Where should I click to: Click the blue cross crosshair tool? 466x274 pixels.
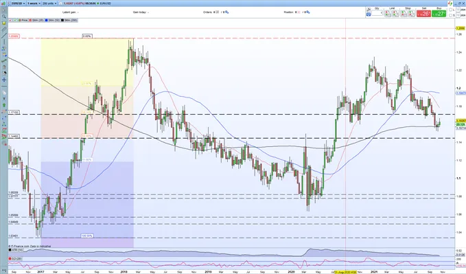[4, 80]
